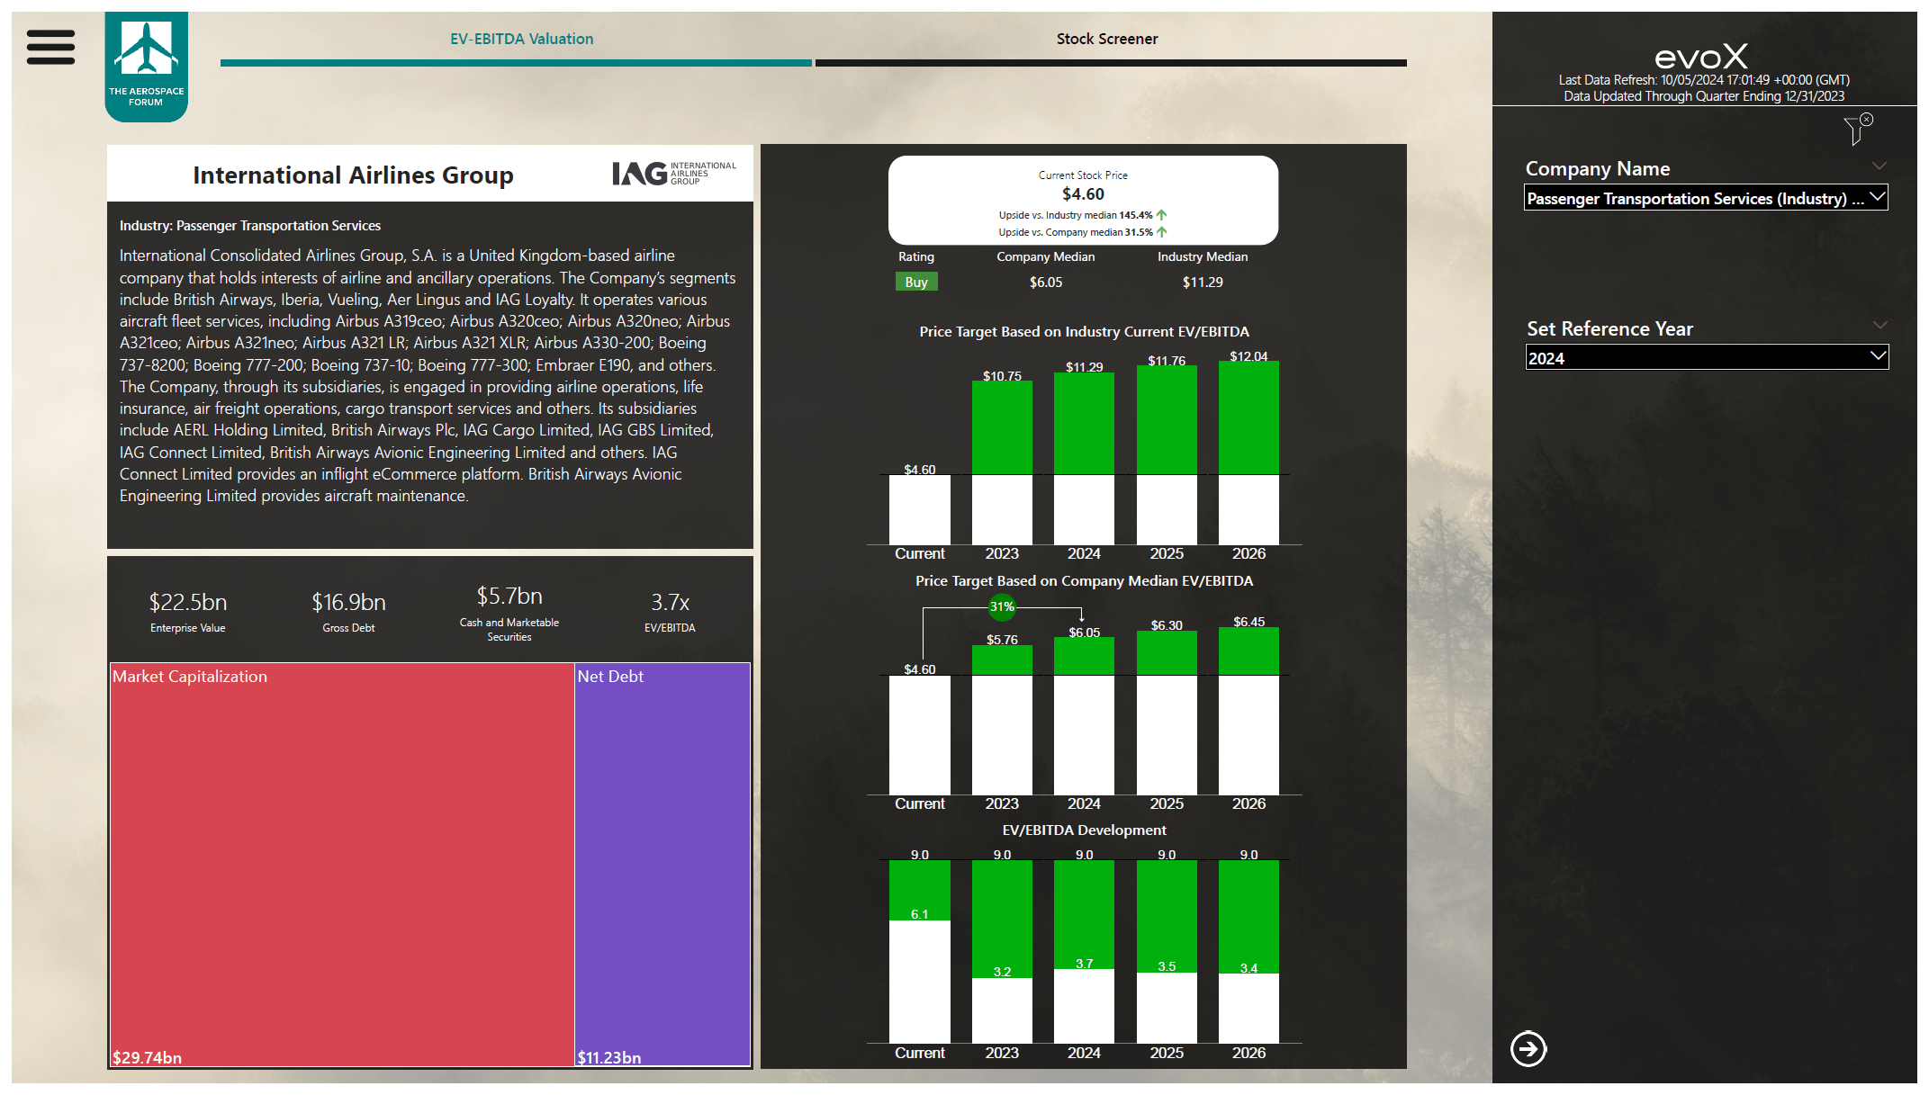Select the purple Net Debt treemap block
The height and width of the screenshot is (1095, 1929).
coord(663,864)
